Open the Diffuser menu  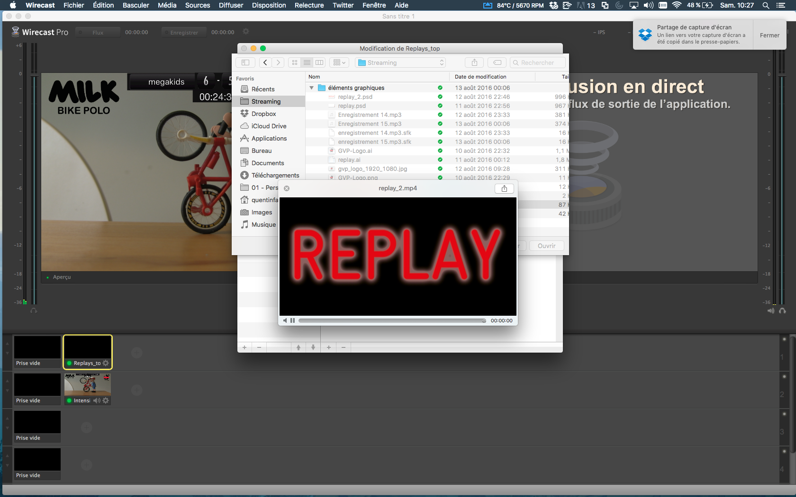tap(231, 5)
